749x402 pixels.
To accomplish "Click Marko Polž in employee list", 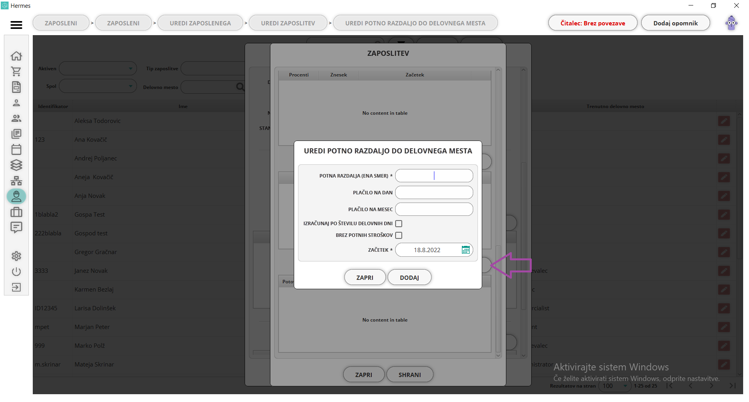I will pyautogui.click(x=90, y=346).
